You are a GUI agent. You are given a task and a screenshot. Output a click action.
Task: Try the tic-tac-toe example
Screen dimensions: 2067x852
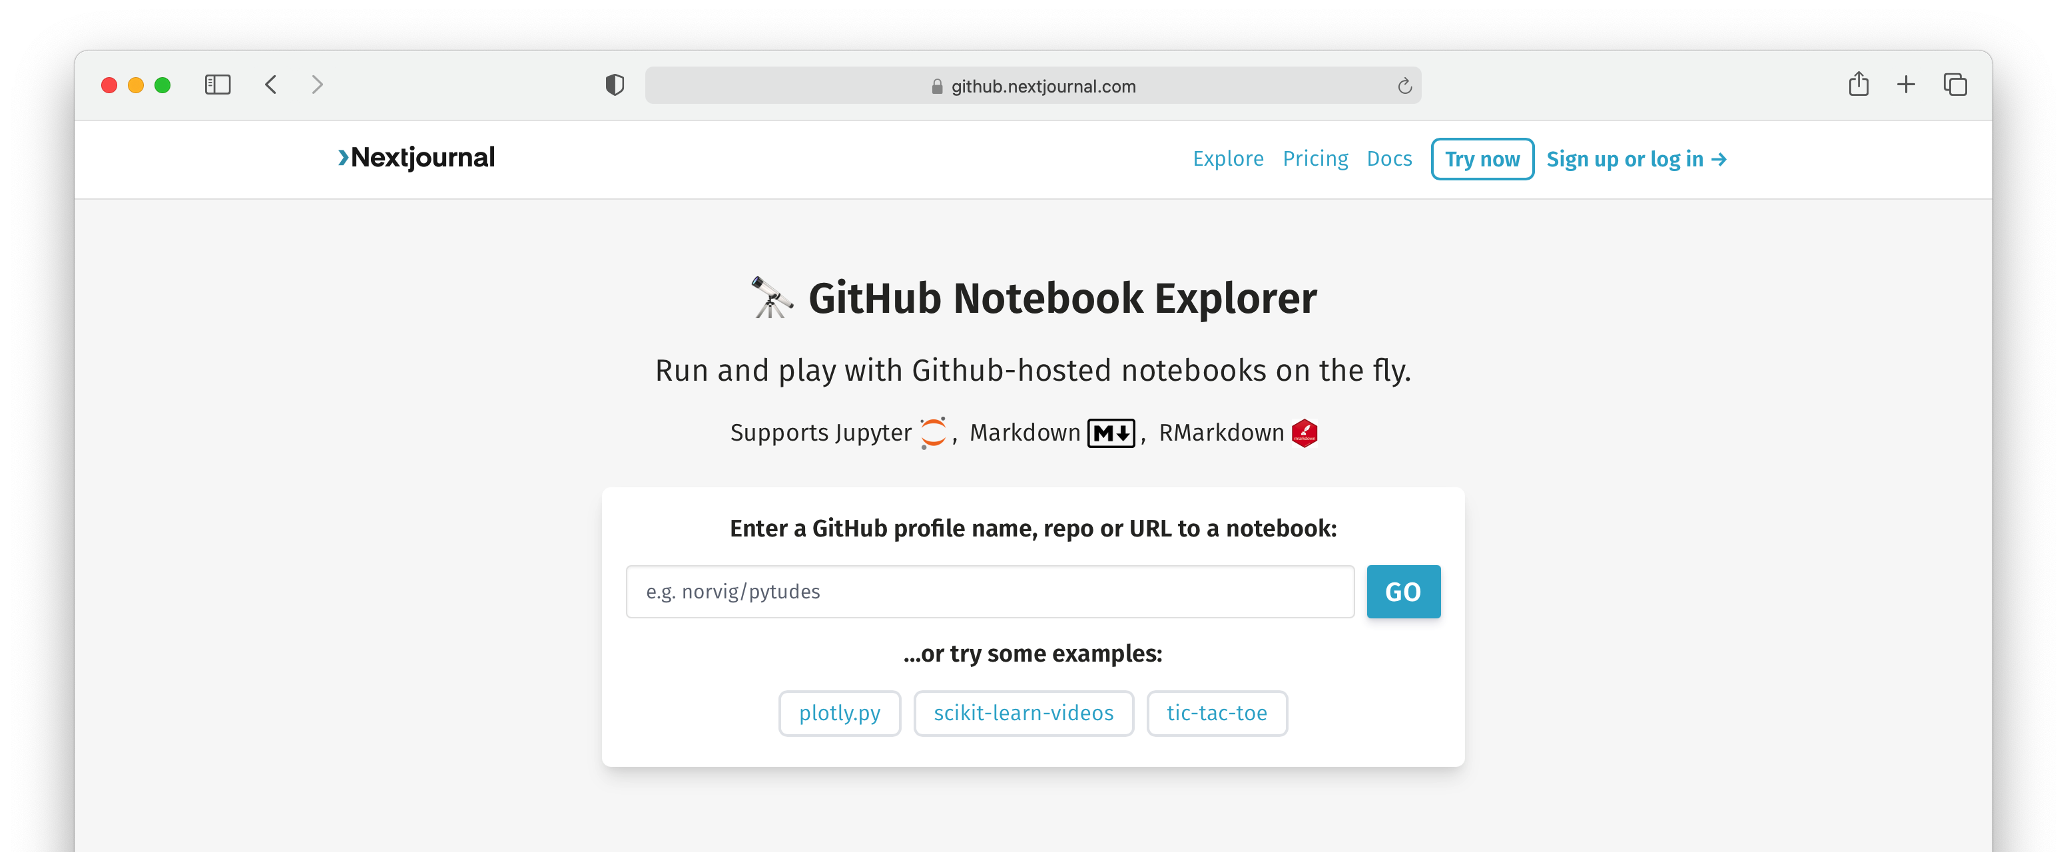click(1217, 713)
